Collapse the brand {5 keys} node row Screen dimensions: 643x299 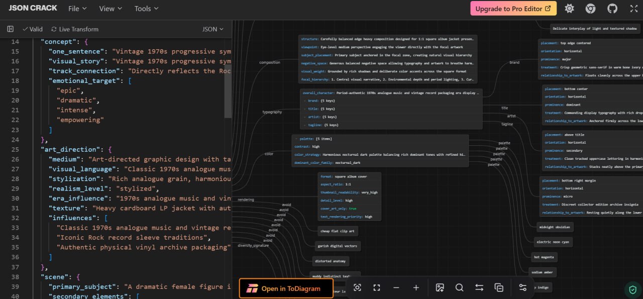[391, 101]
